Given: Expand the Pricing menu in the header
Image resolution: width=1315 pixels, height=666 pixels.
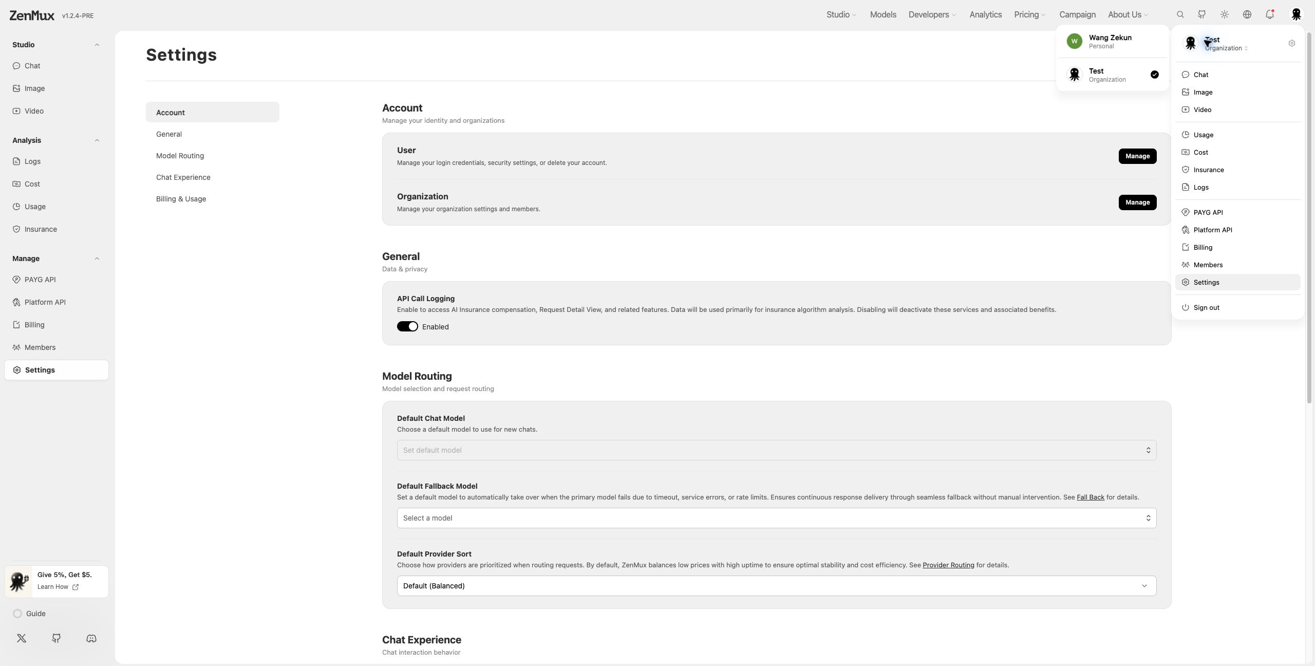Looking at the screenshot, I should [x=1029, y=14].
